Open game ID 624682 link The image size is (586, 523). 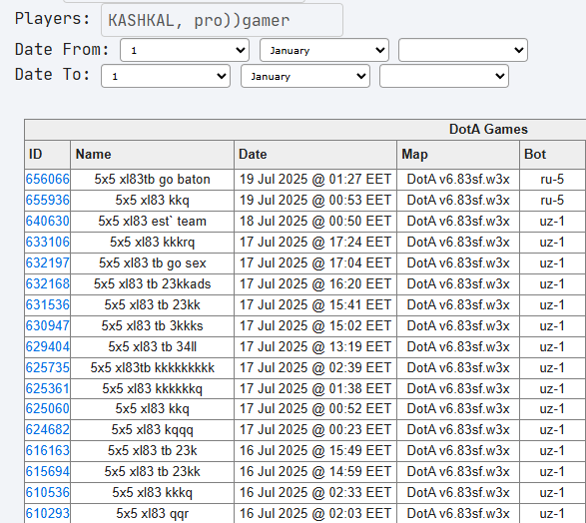pyautogui.click(x=48, y=429)
